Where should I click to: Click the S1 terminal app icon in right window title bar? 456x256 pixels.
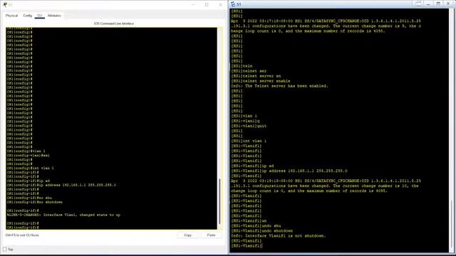click(x=233, y=4)
